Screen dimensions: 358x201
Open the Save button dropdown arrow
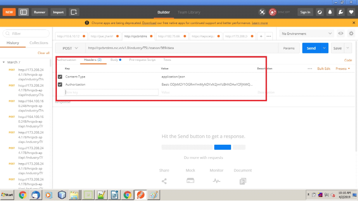click(x=348, y=48)
